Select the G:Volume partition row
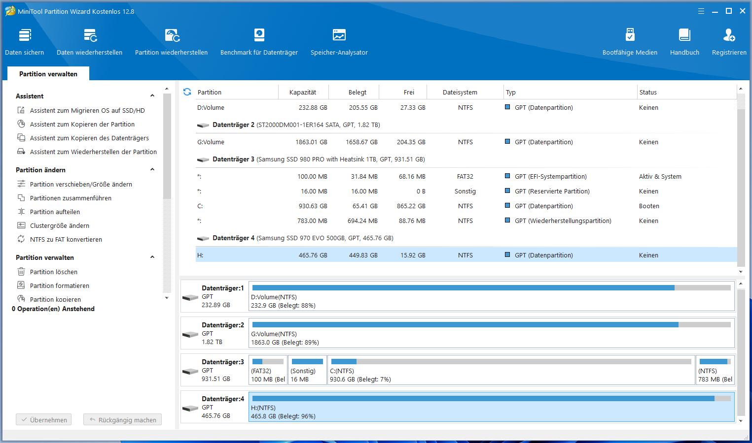This screenshot has width=752, height=443. (x=466, y=142)
